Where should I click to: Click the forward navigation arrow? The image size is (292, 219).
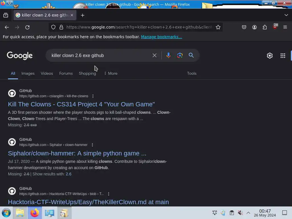tap(17, 27)
